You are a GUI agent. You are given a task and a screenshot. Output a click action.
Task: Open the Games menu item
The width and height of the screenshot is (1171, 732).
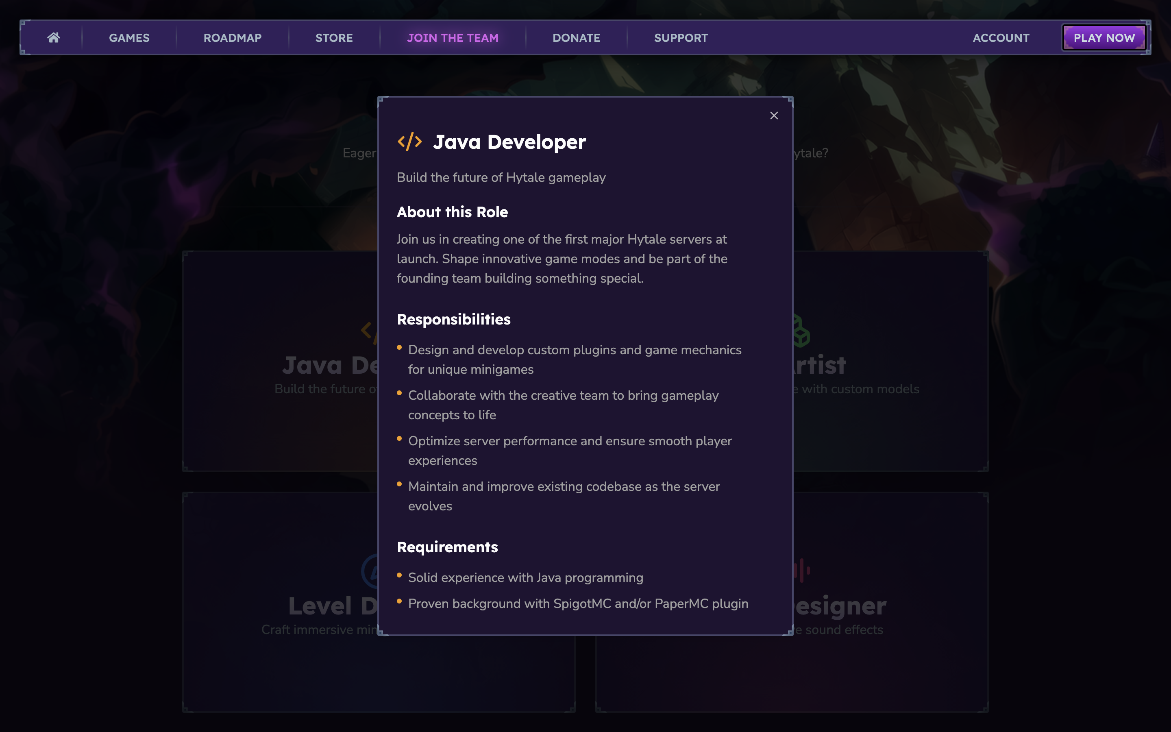129,38
